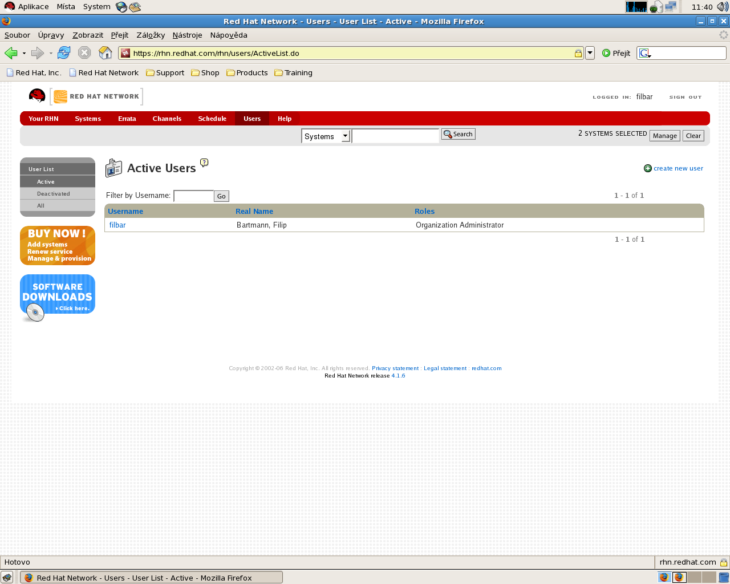Click the Search button

(459, 134)
